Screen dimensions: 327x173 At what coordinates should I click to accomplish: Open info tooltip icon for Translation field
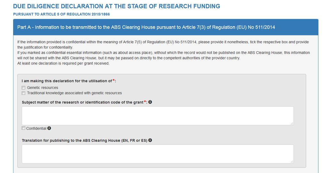point(150,141)
